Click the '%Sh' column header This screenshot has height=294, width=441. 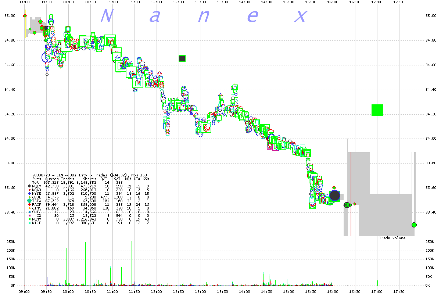pyautogui.click(x=146, y=179)
